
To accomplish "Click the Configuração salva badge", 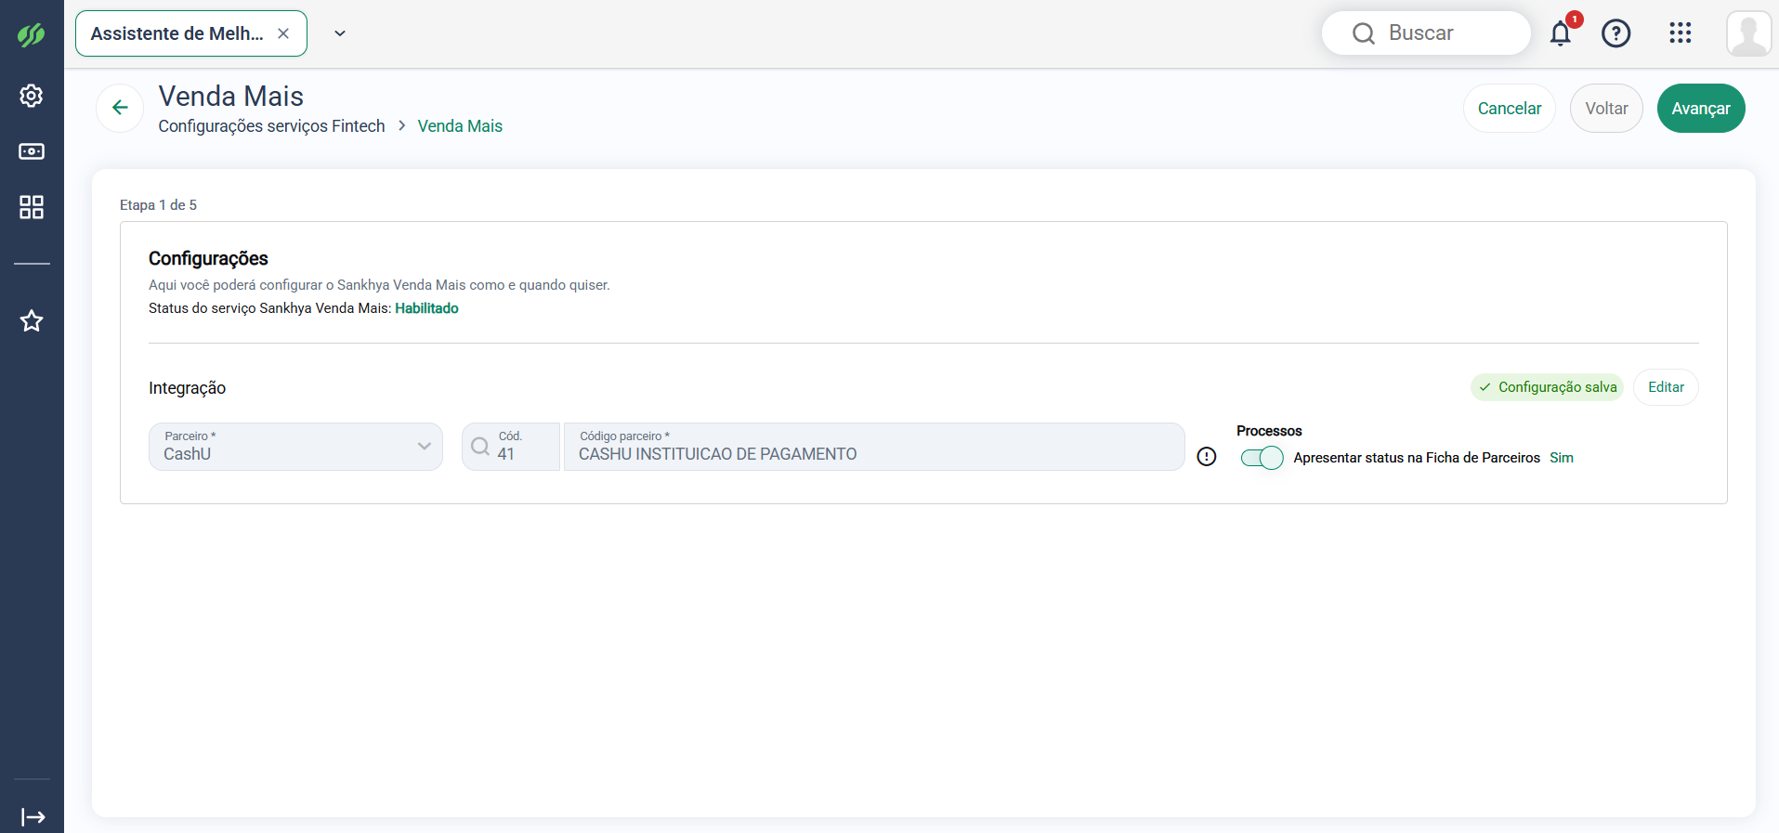I will click(x=1547, y=387).
